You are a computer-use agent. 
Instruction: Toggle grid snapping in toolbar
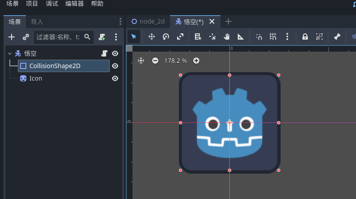pos(273,37)
